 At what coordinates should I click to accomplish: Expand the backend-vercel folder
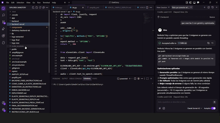(x=28, y=24)
